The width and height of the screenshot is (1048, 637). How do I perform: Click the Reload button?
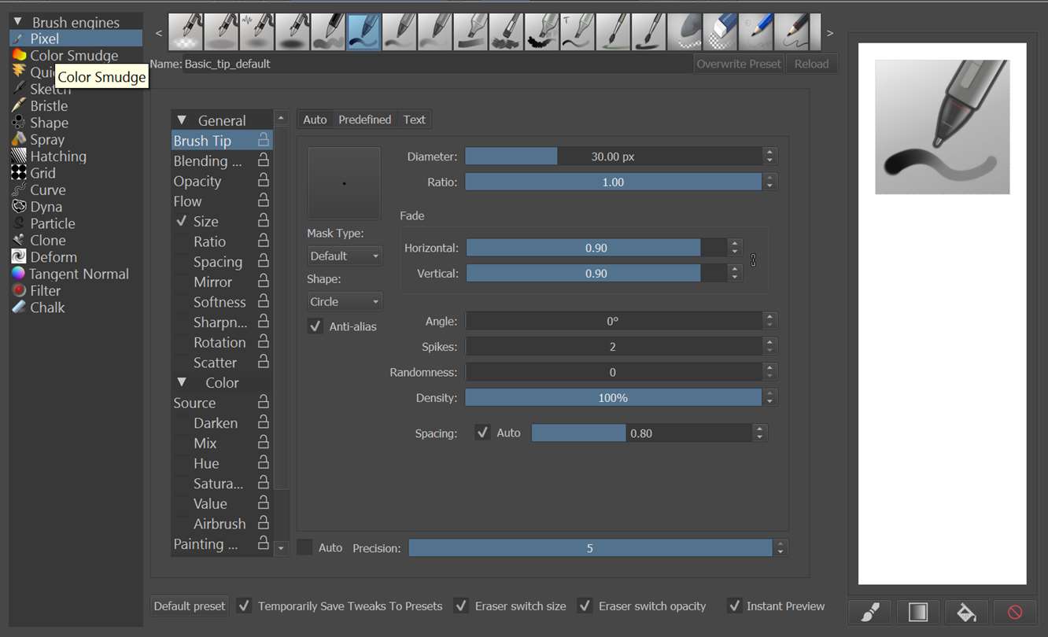point(811,64)
